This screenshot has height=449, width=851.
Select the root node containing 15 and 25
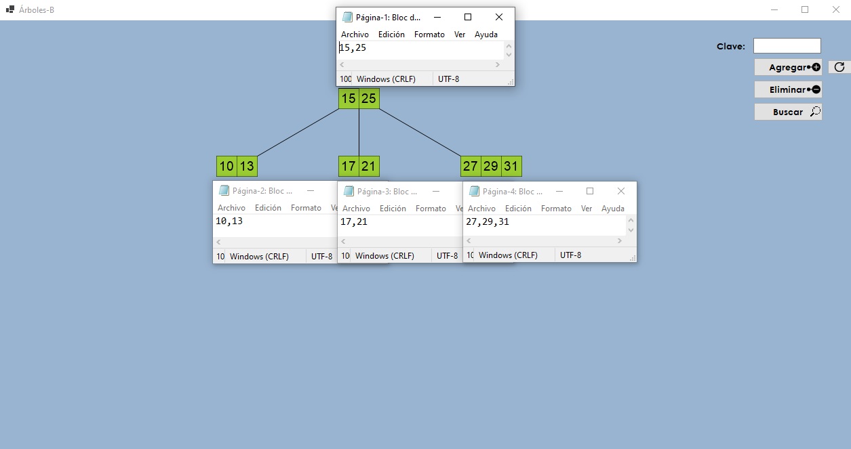pyautogui.click(x=358, y=98)
